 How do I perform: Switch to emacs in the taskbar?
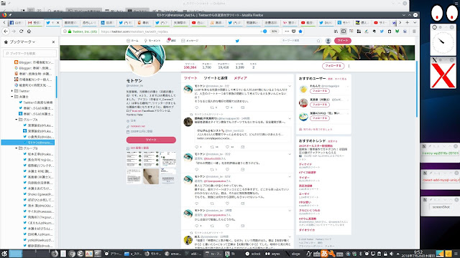[173, 254]
